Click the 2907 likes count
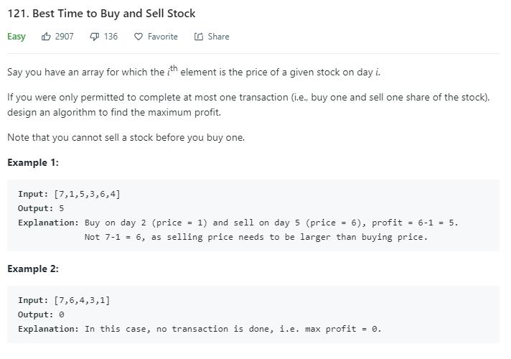The image size is (511, 359). 64,36
